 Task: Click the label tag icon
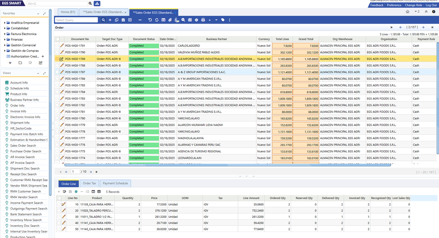(223, 20)
